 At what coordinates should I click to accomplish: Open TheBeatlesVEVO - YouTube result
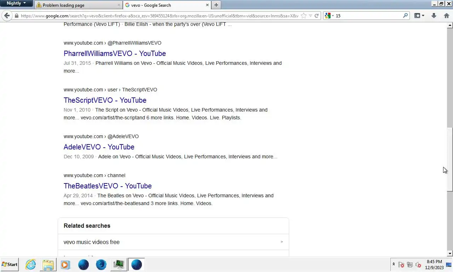tap(108, 186)
